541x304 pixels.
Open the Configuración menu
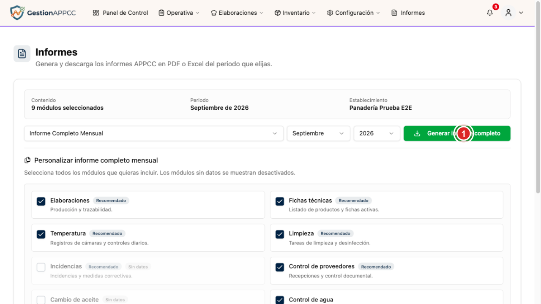coord(353,13)
